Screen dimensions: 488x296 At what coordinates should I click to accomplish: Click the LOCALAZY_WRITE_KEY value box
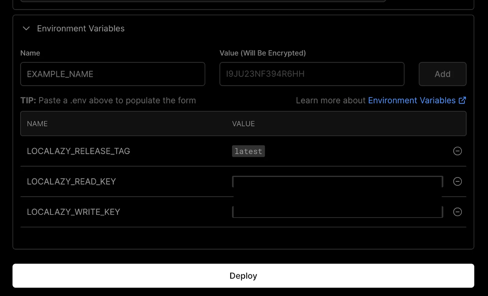[x=337, y=212]
